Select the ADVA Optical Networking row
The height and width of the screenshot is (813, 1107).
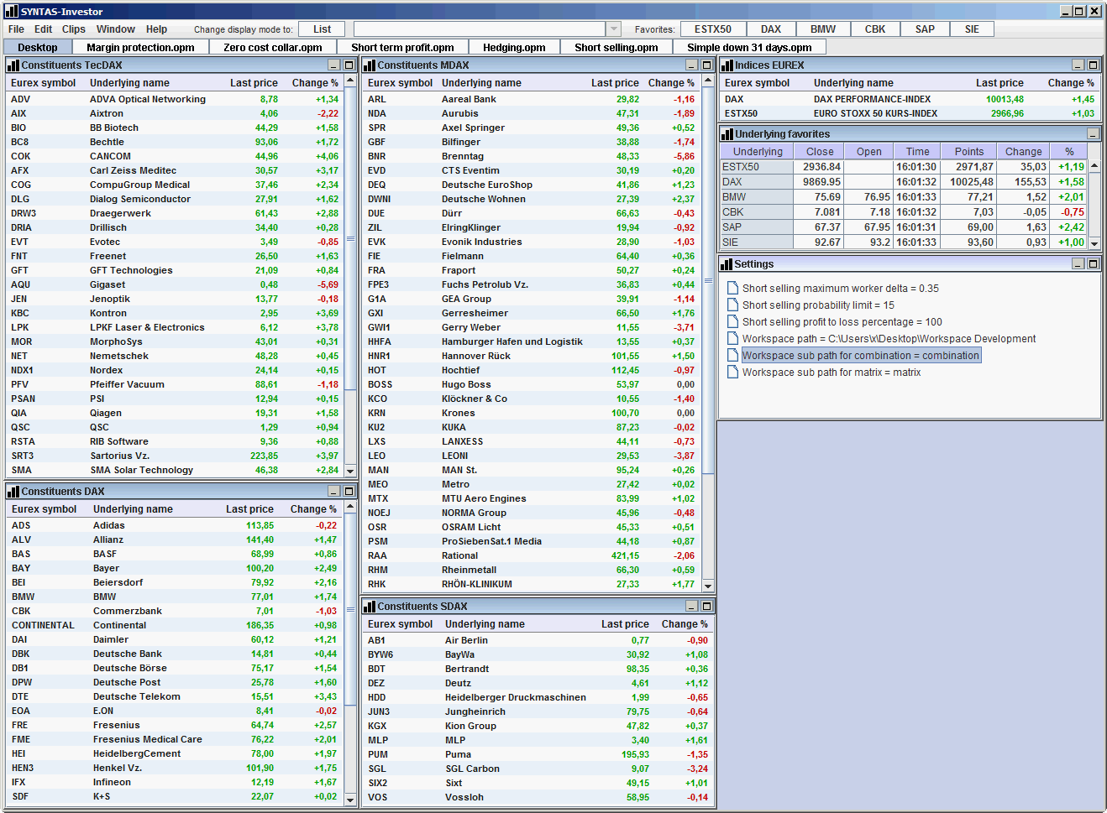coord(175,99)
